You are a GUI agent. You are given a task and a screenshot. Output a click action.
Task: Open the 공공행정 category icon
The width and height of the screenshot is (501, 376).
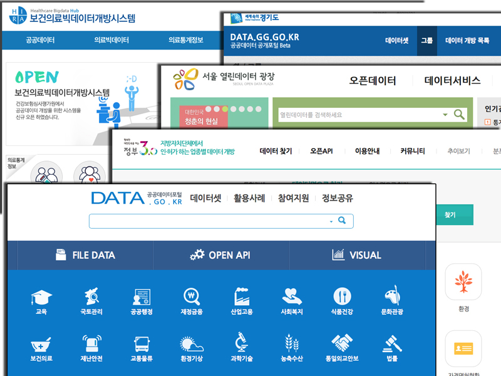(x=142, y=297)
